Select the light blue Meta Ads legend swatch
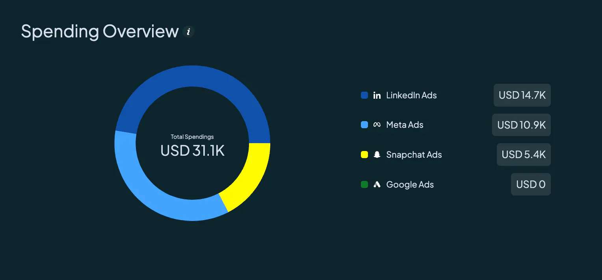Image resolution: width=602 pixels, height=280 pixels. pyautogui.click(x=364, y=125)
